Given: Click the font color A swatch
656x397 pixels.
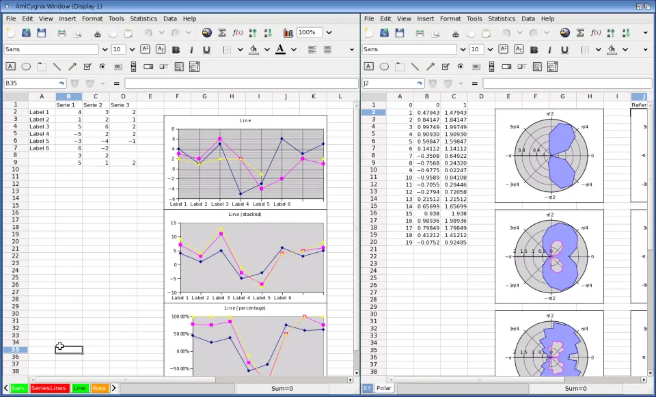Looking at the screenshot, I should click(x=279, y=49).
